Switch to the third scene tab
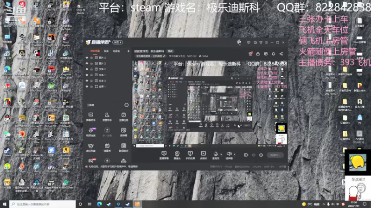The height and width of the screenshot is (208, 371). coord(116,51)
